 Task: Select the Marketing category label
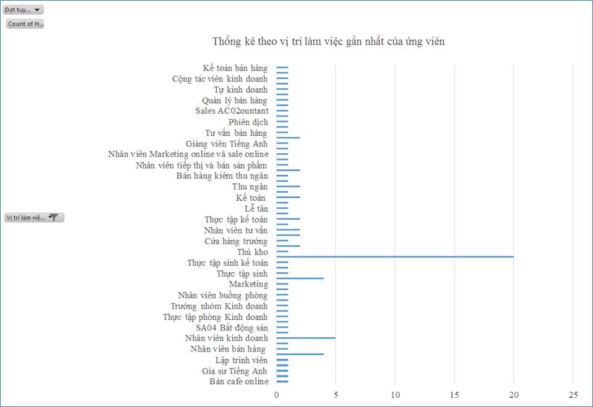[x=248, y=284]
